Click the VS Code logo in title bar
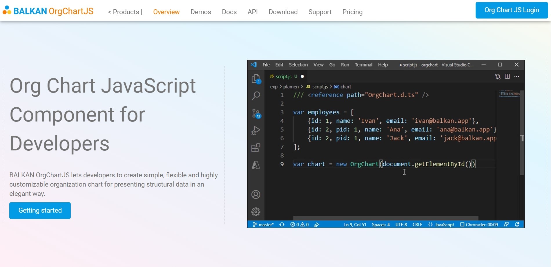Viewport: 551px width, 267px height. pos(254,65)
